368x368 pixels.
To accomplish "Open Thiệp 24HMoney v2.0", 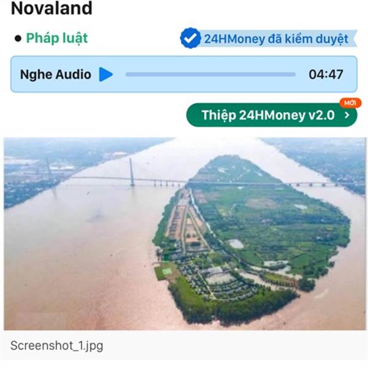I will point(272,115).
